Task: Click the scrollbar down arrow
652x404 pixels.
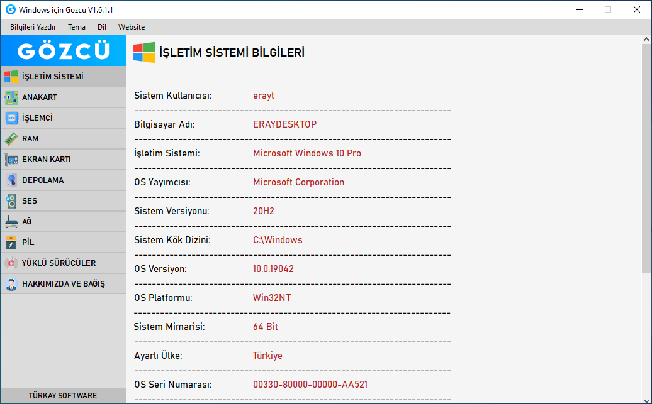Action: click(646, 400)
